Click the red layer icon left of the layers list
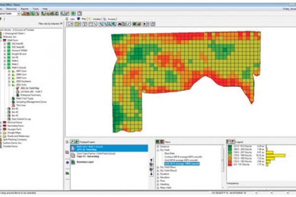296x197 pixels. point(67,152)
